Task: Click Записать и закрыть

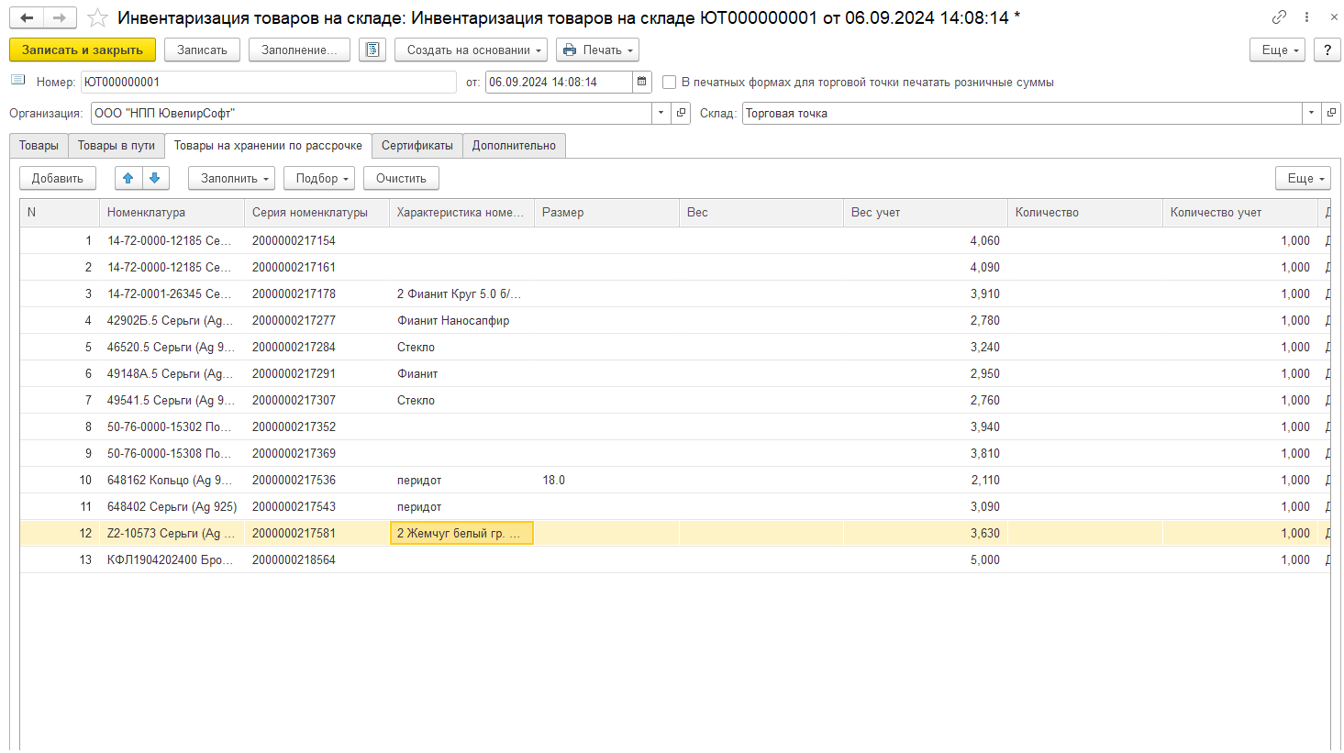Action: 83,50
